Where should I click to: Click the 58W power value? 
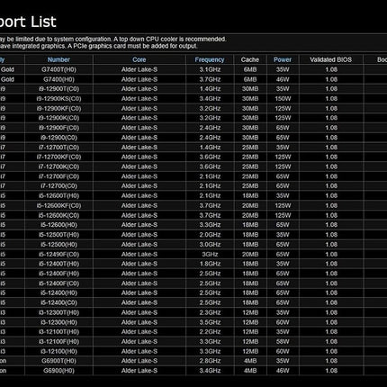(x=283, y=342)
